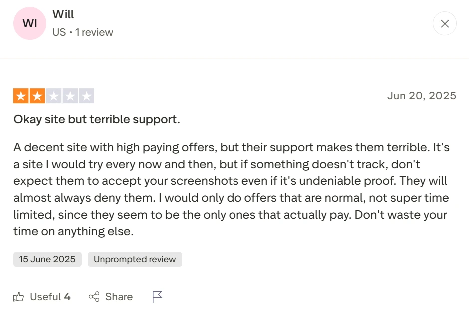This screenshot has height=319, width=469.
Task: Flag this review with the flag icon
Action: point(157,297)
